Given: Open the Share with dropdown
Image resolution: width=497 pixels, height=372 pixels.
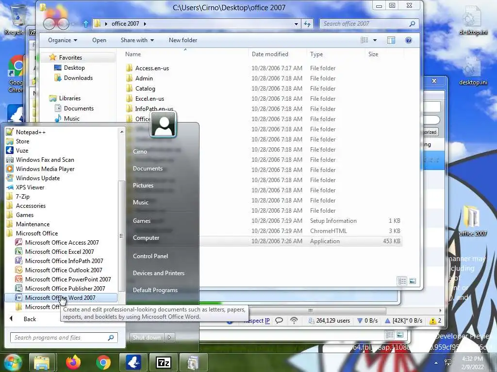Looking at the screenshot, I should [x=137, y=40].
